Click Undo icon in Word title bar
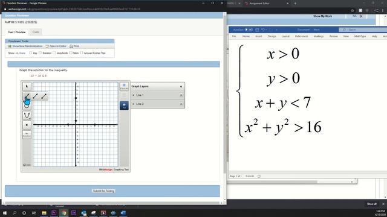 (x=263, y=30)
